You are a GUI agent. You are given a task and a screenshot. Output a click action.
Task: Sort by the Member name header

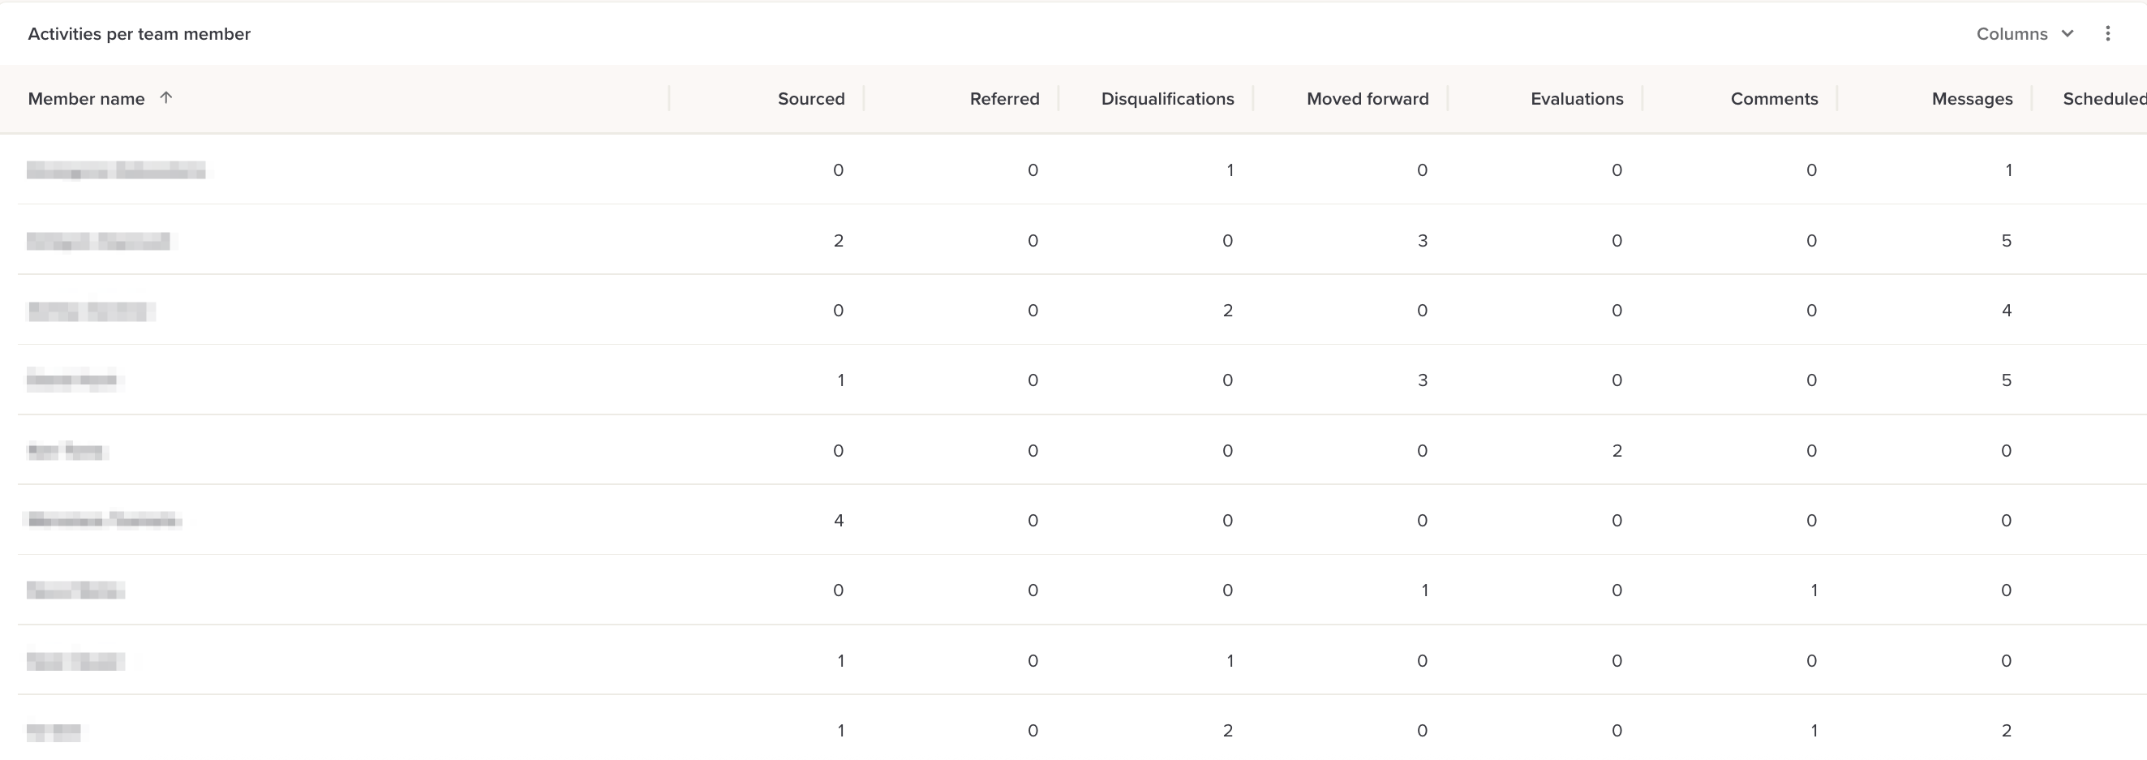tap(86, 98)
